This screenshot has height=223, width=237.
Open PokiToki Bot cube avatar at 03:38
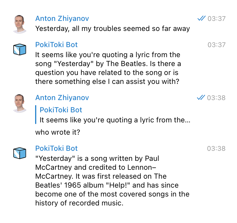(20, 153)
